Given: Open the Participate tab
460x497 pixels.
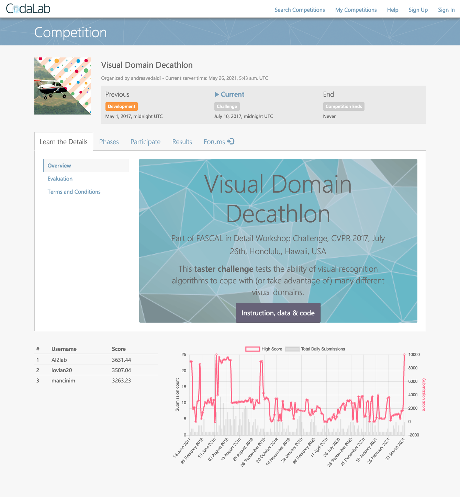Looking at the screenshot, I should click(x=145, y=141).
